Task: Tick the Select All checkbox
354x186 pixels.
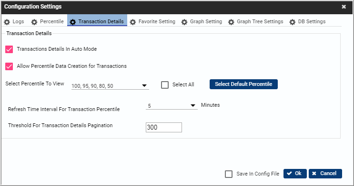Action: click(x=165, y=85)
